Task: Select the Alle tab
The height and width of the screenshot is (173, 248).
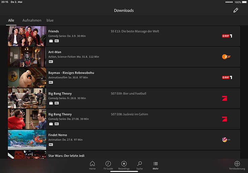Action: click(x=11, y=20)
